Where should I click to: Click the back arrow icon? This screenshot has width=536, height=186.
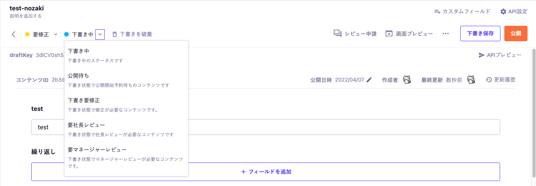coord(14,34)
